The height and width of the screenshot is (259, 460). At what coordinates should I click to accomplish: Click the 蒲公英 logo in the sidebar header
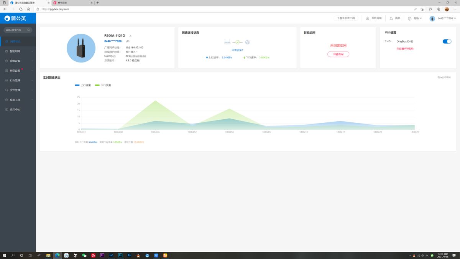[x=15, y=18]
